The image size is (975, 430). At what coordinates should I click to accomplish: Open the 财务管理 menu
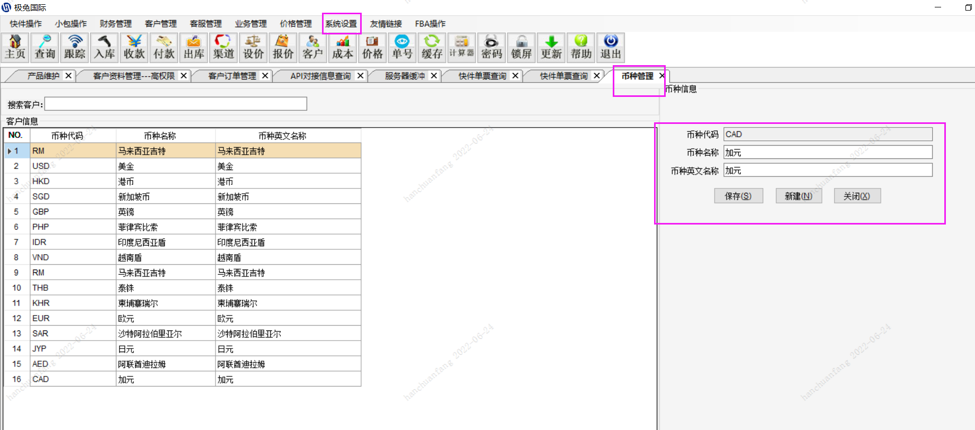pyautogui.click(x=116, y=24)
